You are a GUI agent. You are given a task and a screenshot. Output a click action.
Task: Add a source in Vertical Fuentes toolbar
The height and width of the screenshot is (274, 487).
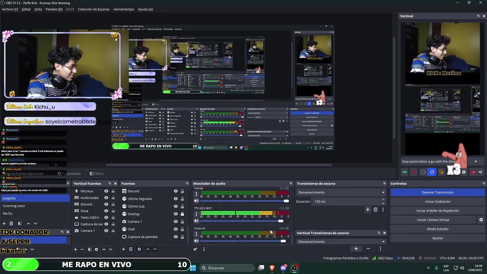point(75,249)
